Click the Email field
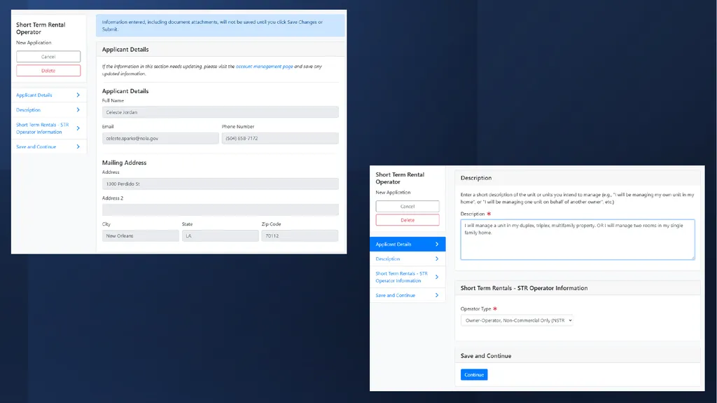Screen dimensions: 717x403 click(x=160, y=138)
